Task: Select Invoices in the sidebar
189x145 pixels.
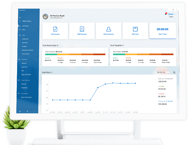Action: 24,46
